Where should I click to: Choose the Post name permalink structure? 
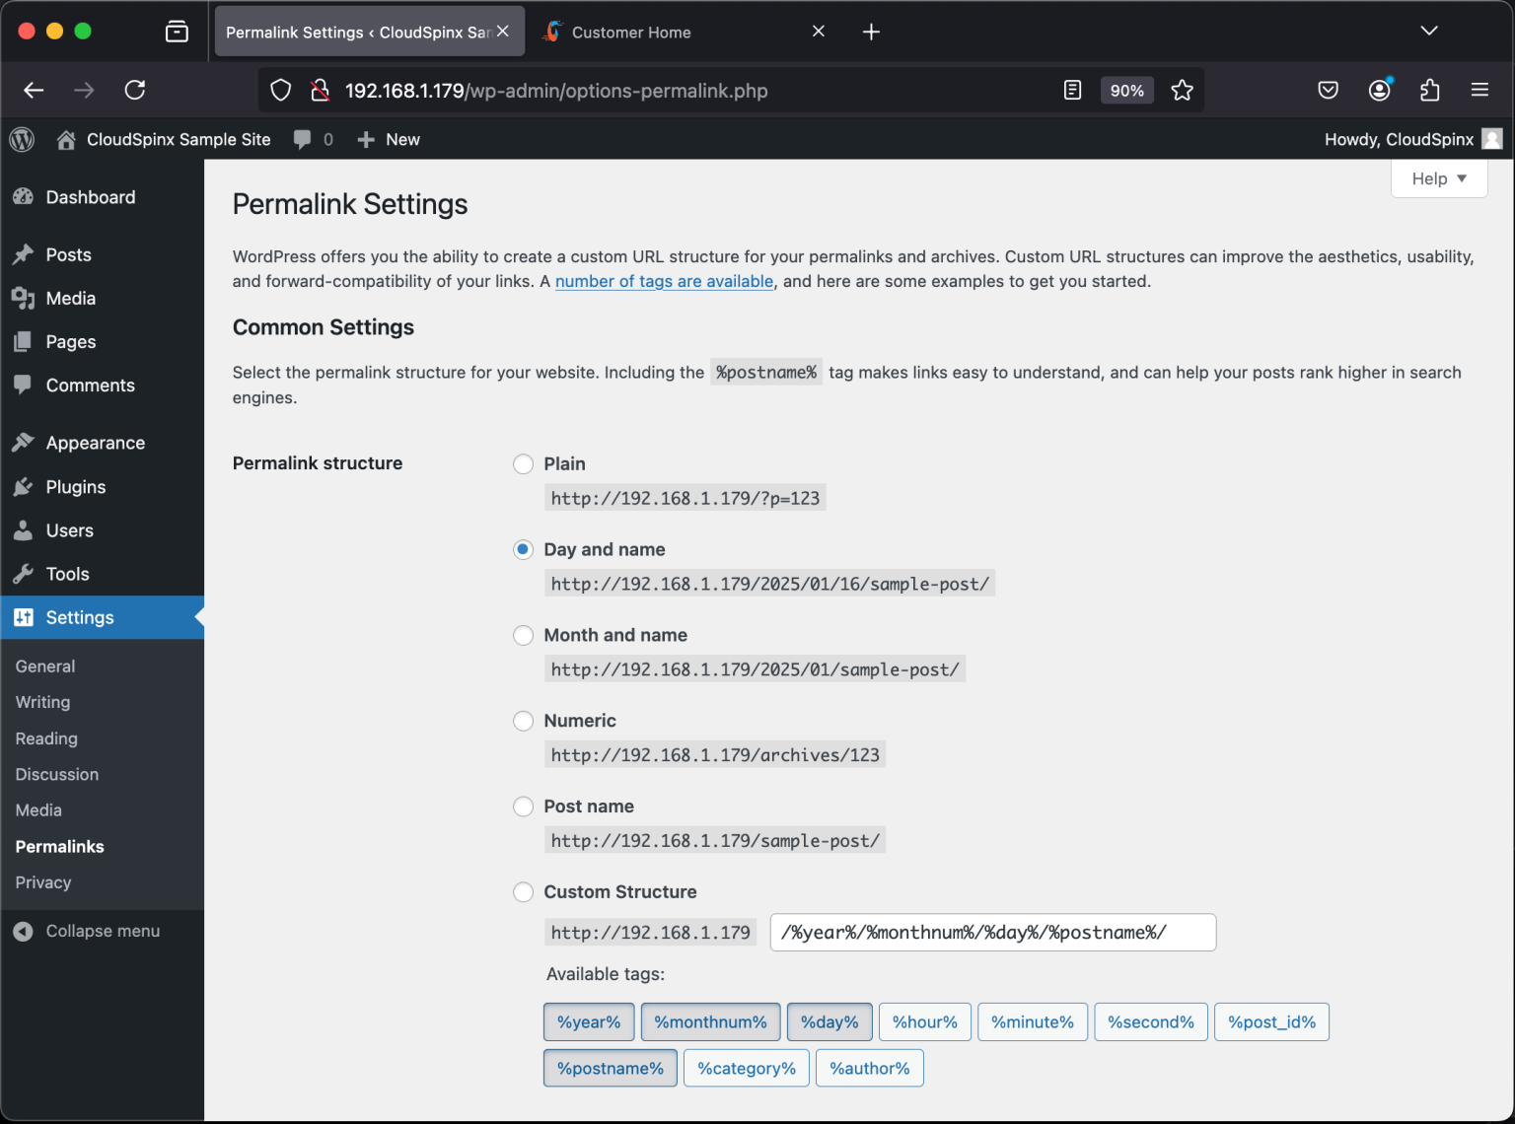click(x=523, y=806)
